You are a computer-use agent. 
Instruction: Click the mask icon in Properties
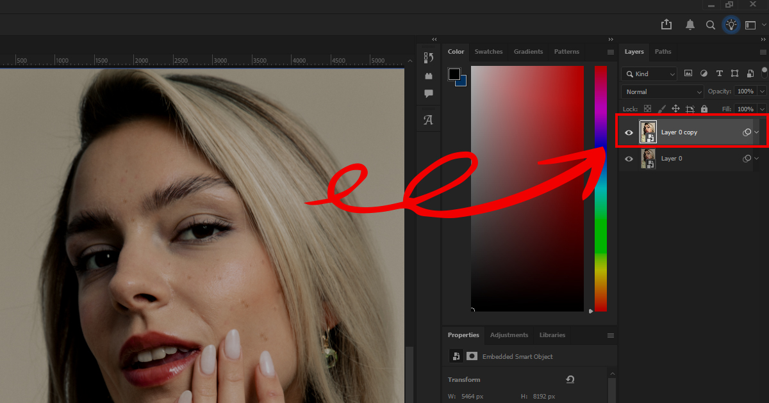coord(472,356)
